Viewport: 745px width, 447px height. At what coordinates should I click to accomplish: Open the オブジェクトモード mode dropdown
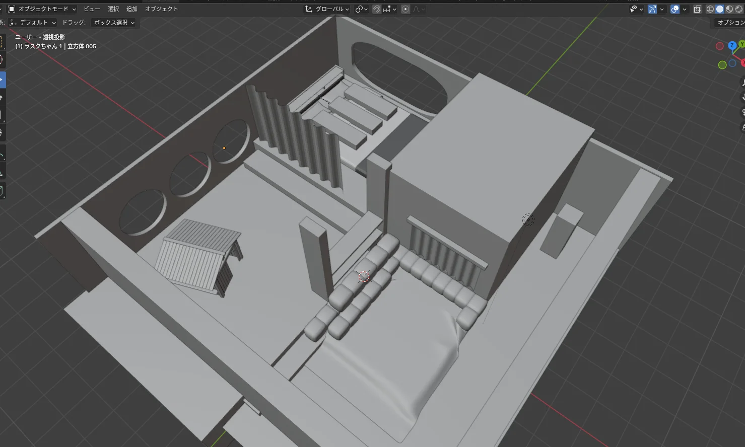tap(42, 9)
